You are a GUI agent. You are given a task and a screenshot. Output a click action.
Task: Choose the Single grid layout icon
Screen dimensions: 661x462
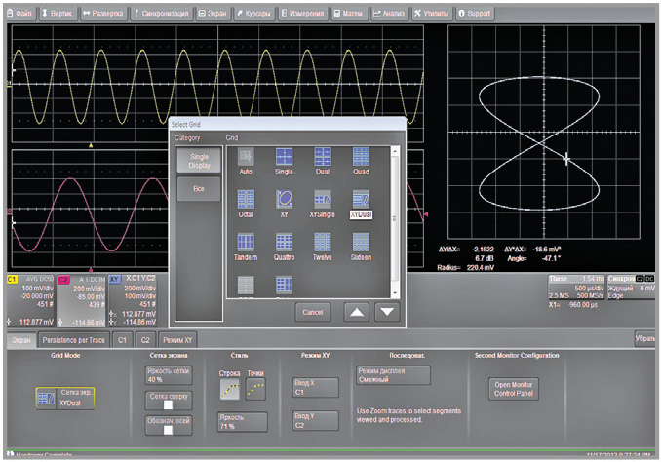coord(285,158)
